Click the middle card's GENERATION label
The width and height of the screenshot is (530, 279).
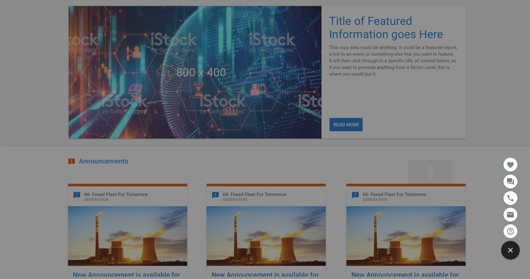[x=235, y=200]
